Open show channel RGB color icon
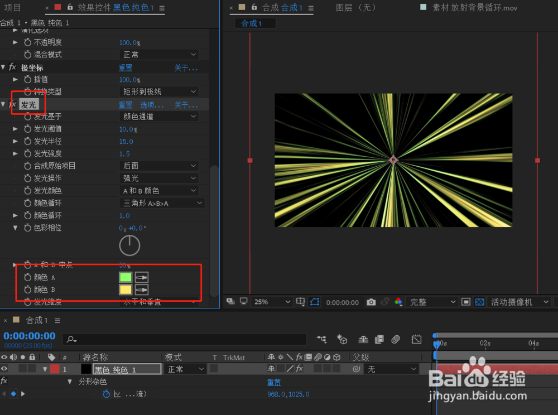This screenshot has width=558, height=415. (398, 302)
